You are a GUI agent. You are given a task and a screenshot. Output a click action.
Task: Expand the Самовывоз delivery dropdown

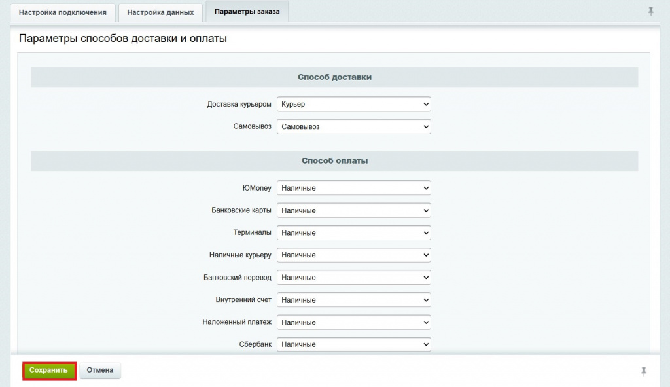point(353,126)
